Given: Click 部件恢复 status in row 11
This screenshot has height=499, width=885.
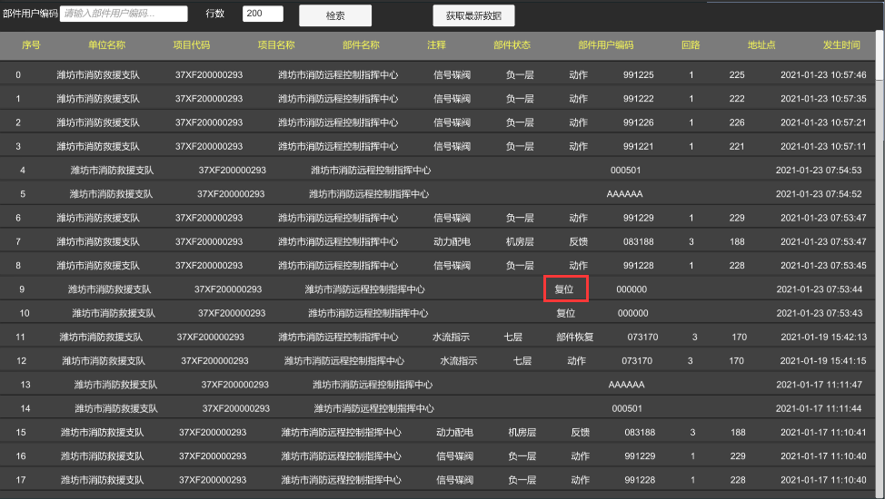Looking at the screenshot, I should click(x=575, y=338).
